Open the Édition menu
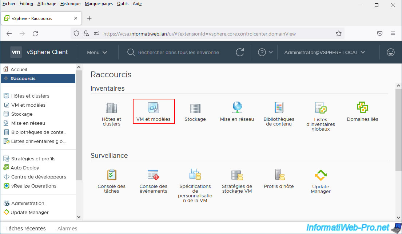Image resolution: width=402 pixels, height=234 pixels. tap(26, 4)
